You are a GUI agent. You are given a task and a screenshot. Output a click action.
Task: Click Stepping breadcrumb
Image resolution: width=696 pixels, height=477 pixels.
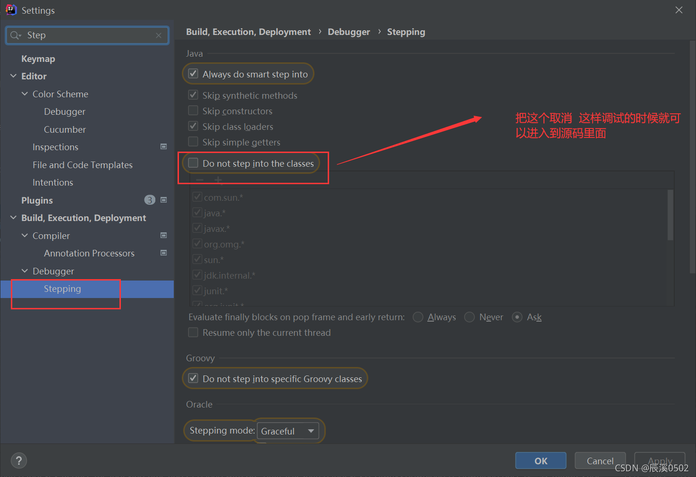pyautogui.click(x=406, y=32)
